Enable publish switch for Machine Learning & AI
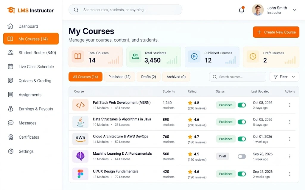 coord(242,156)
